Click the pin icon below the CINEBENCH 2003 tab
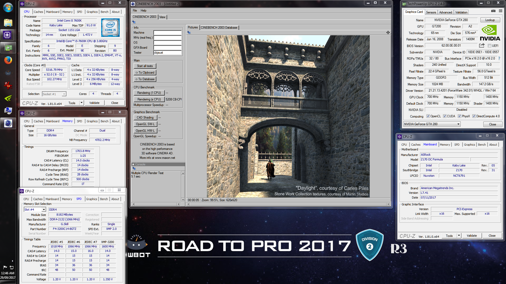This screenshot has width=506, height=284. (x=134, y=22)
